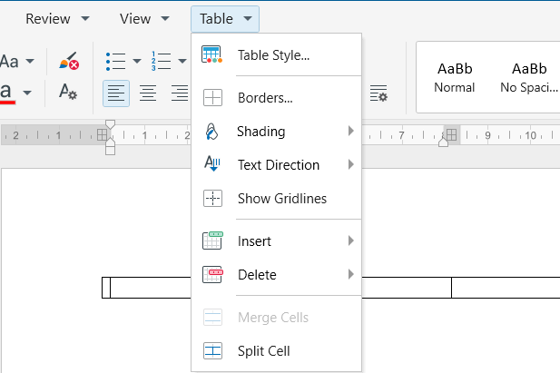
Task: Toggle left text alignment
Action: click(x=116, y=93)
